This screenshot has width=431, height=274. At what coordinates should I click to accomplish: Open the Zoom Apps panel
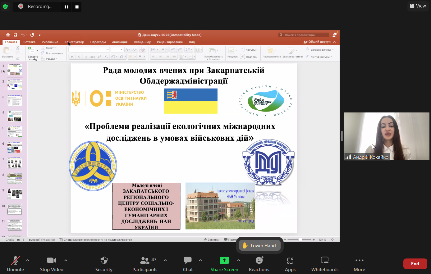click(290, 264)
